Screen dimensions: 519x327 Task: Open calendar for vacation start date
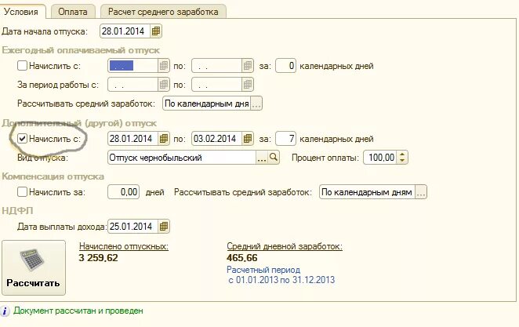point(155,31)
